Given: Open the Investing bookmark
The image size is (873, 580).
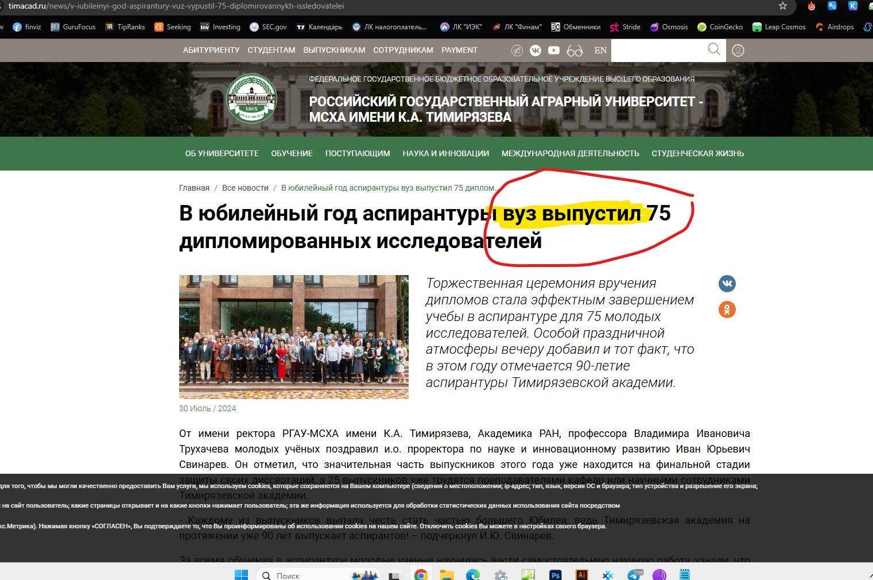Looking at the screenshot, I should [x=220, y=27].
